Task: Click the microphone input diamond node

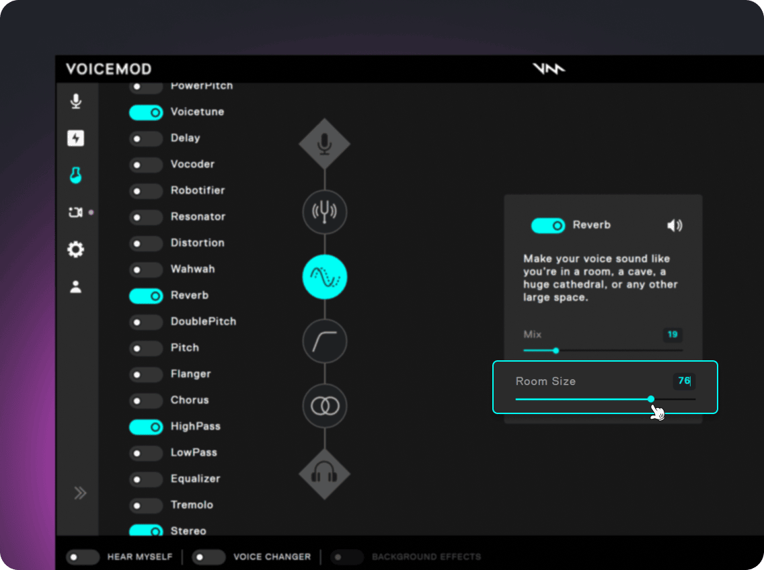Action: coord(325,145)
